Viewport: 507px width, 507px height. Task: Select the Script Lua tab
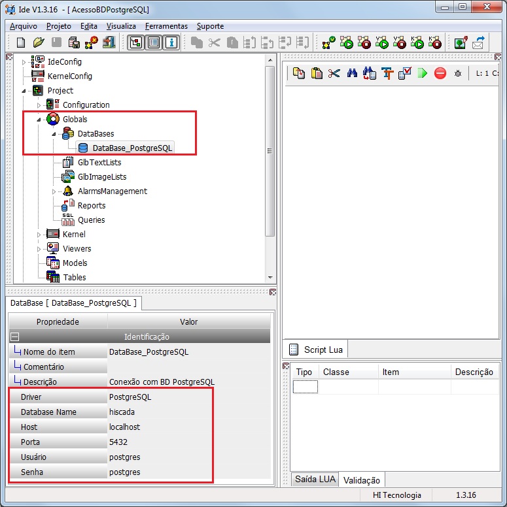pyautogui.click(x=316, y=350)
